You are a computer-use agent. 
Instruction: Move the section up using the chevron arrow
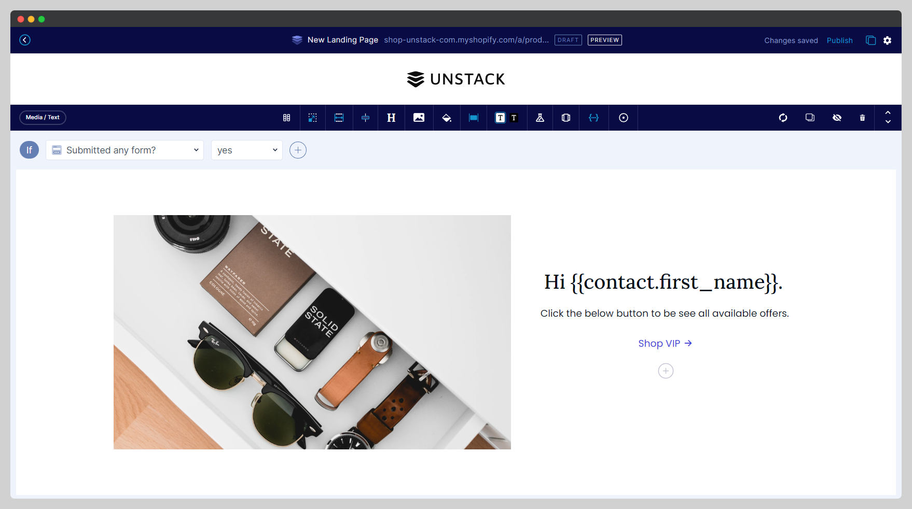point(888,114)
